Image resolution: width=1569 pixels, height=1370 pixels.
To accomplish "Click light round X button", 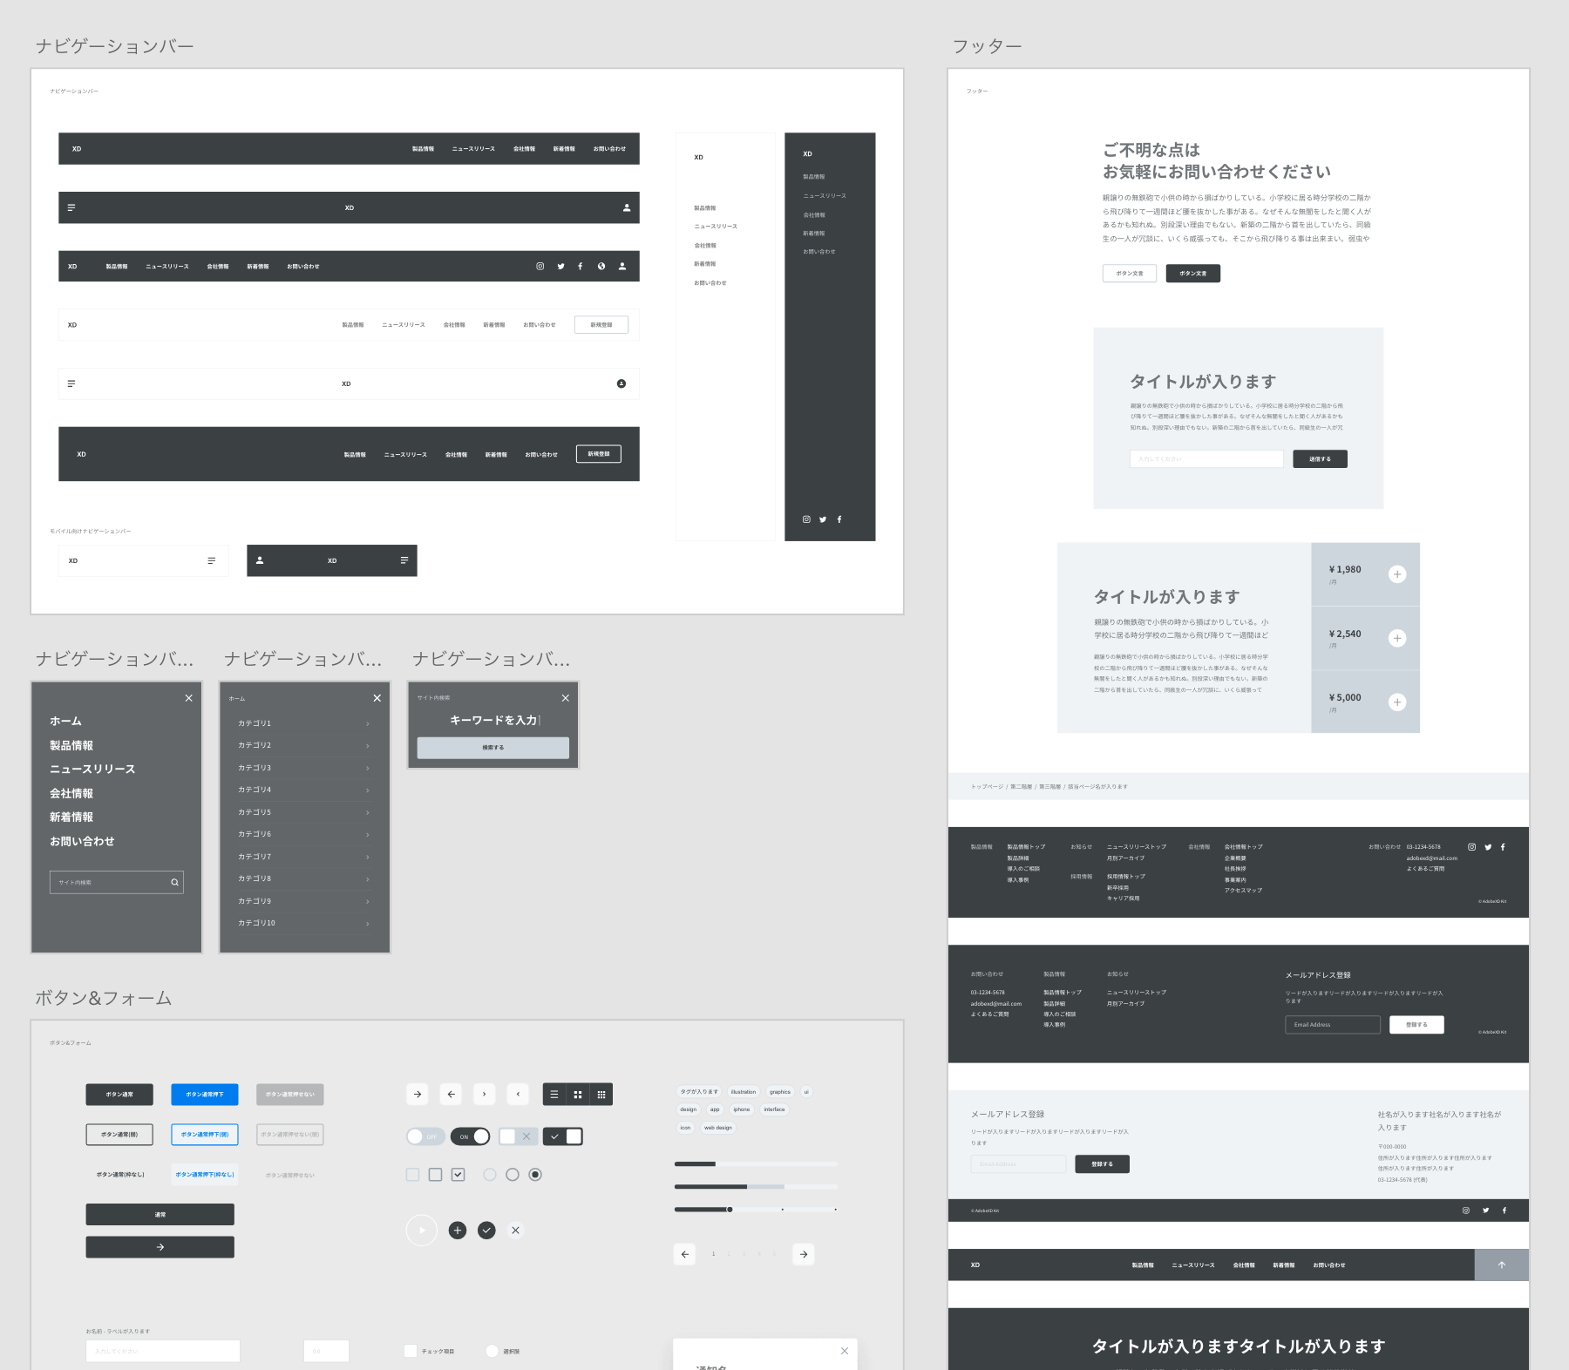I will coord(516,1231).
